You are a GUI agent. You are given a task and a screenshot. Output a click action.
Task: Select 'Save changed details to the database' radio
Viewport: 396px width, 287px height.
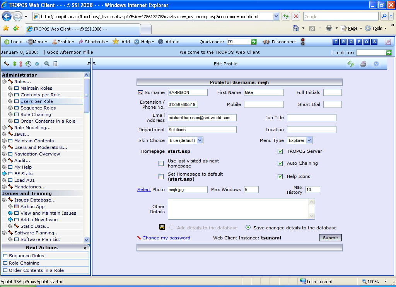click(248, 227)
